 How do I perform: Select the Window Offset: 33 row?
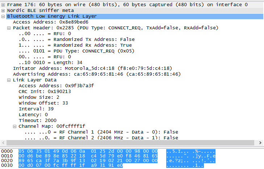pyautogui.click(x=43, y=103)
